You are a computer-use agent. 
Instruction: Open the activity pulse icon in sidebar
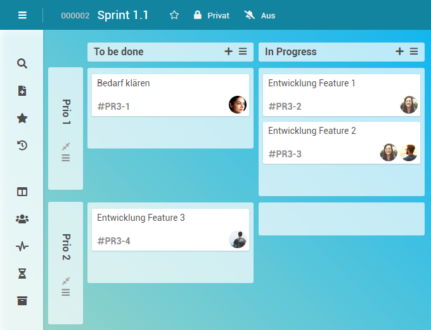[x=22, y=246]
